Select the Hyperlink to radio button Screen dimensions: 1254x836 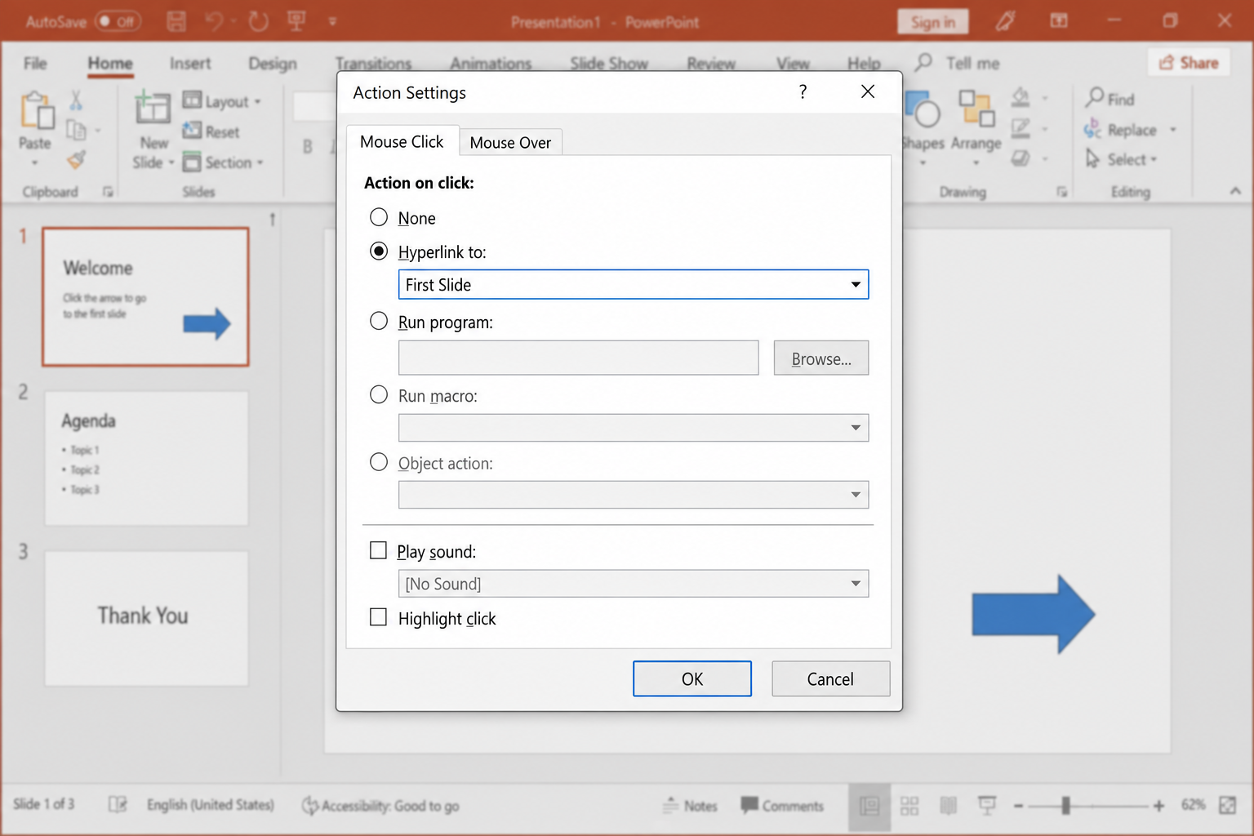379,251
